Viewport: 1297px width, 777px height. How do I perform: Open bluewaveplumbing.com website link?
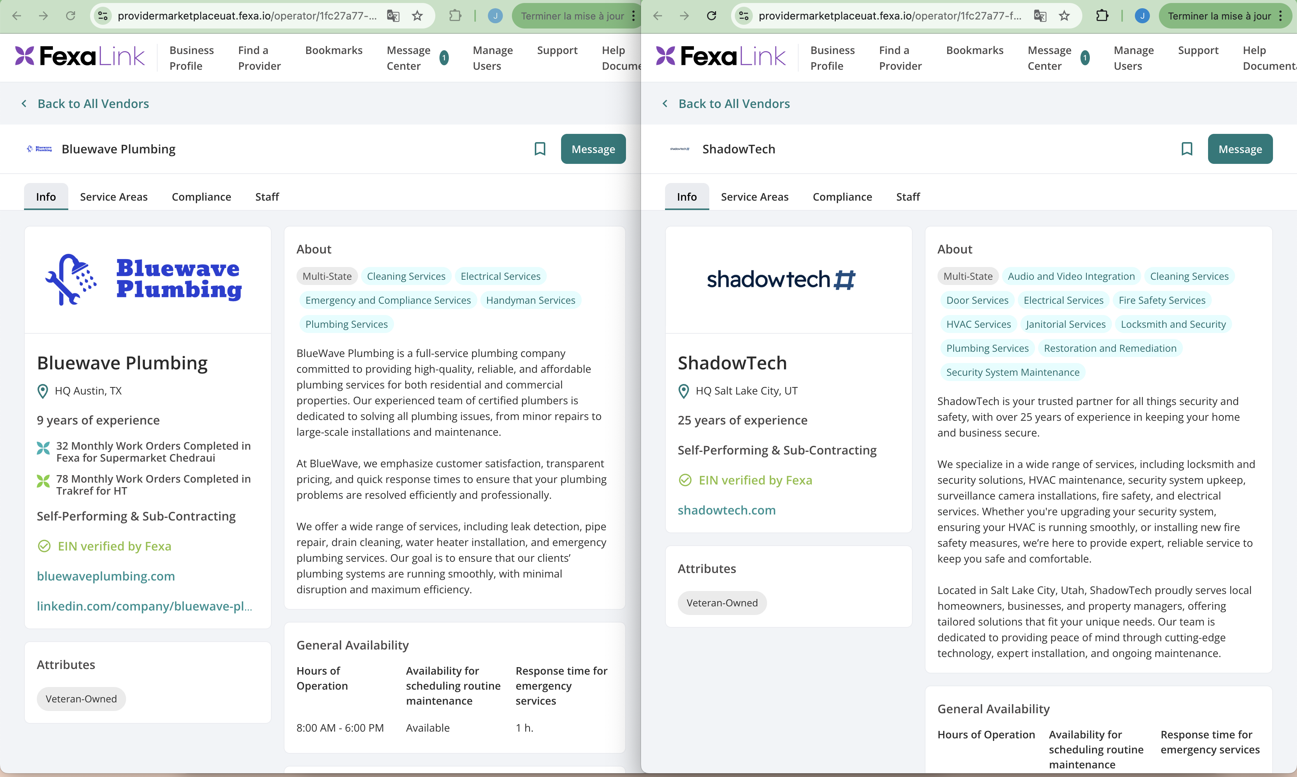click(106, 576)
